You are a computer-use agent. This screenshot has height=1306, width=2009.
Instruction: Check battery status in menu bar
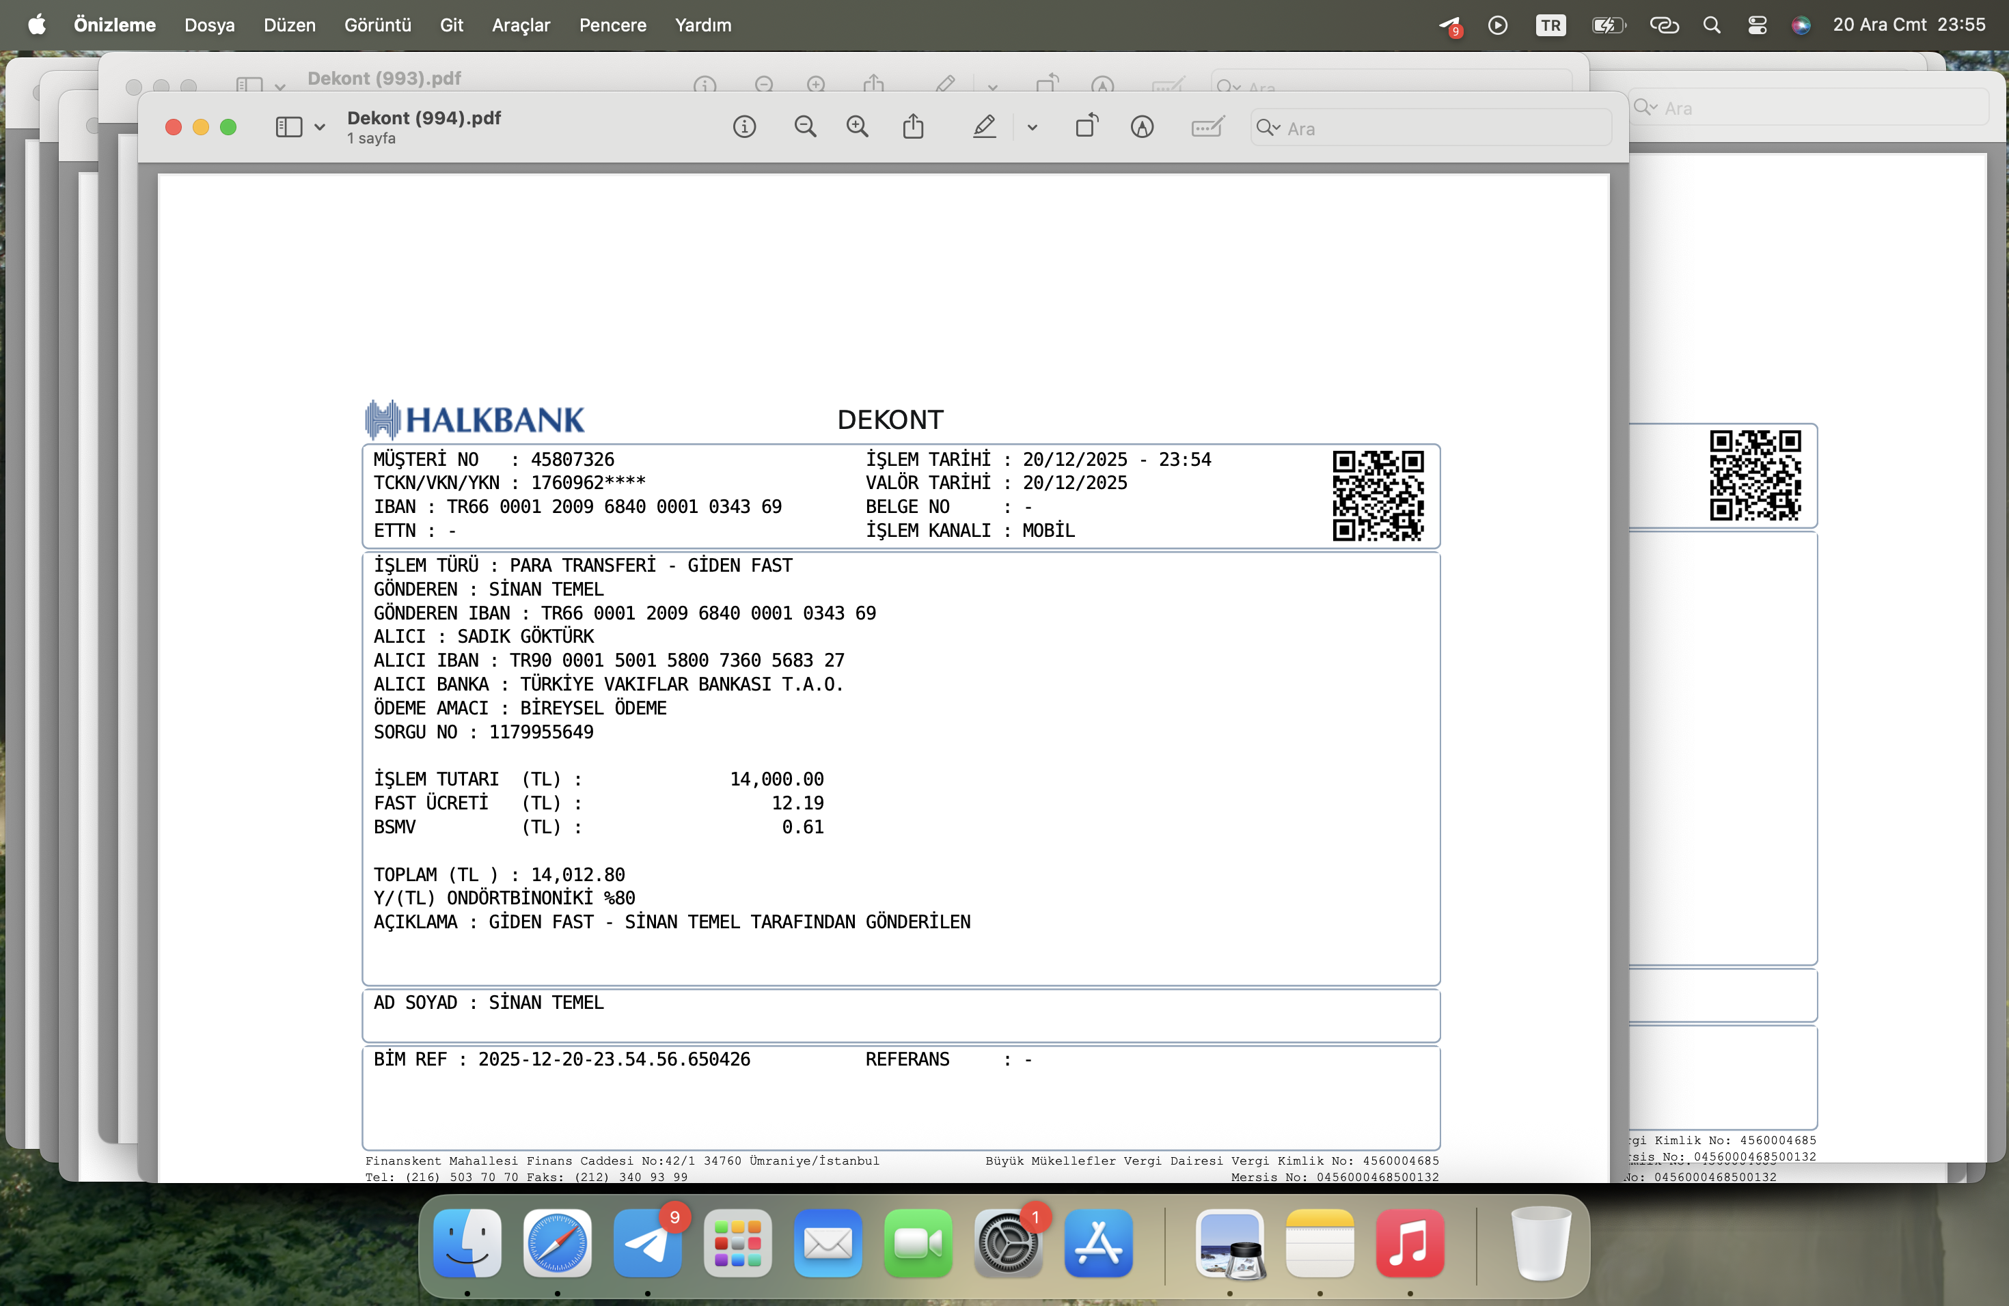pos(1609,25)
